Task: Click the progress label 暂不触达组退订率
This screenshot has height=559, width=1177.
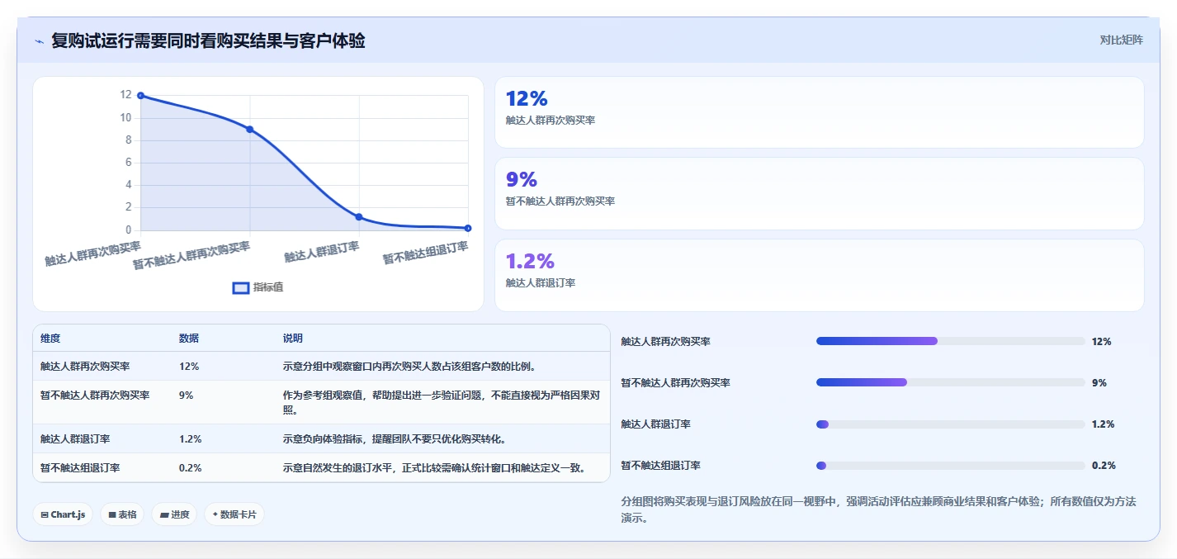Action: pos(661,466)
